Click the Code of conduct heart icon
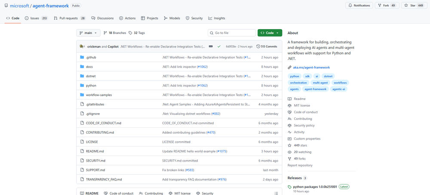This screenshot has width=430, height=195. coord(289,112)
